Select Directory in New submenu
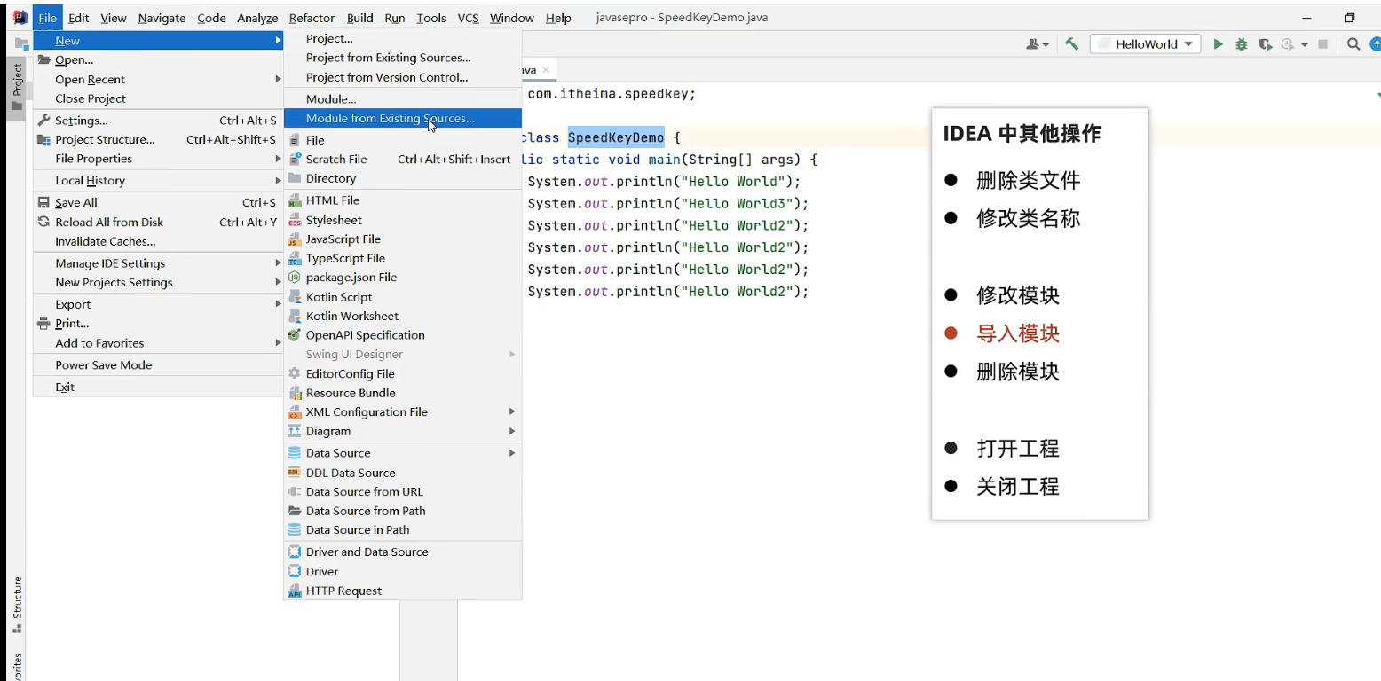This screenshot has height=681, width=1381. coord(402,178)
